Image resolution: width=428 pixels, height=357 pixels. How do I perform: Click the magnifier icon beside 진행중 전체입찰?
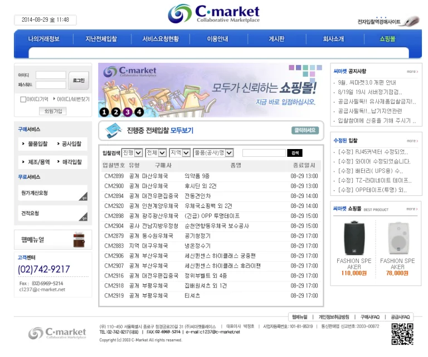pos(113,131)
